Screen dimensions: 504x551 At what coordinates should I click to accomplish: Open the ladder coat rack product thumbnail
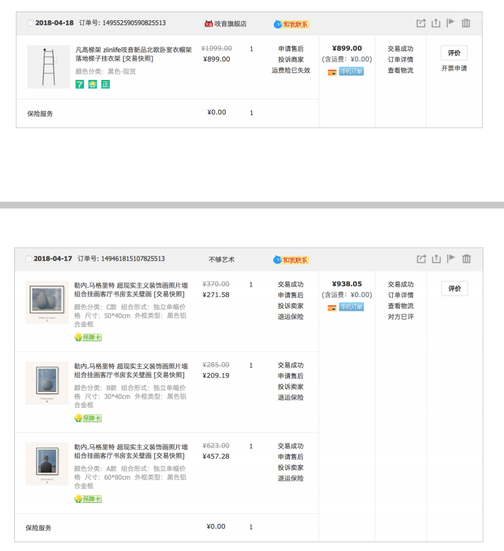coord(48,66)
